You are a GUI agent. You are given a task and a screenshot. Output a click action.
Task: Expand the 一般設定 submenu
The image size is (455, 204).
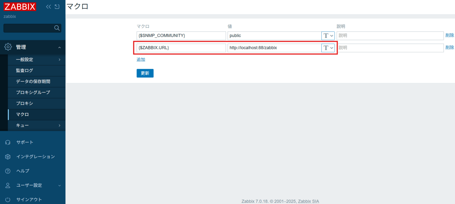coord(59,60)
